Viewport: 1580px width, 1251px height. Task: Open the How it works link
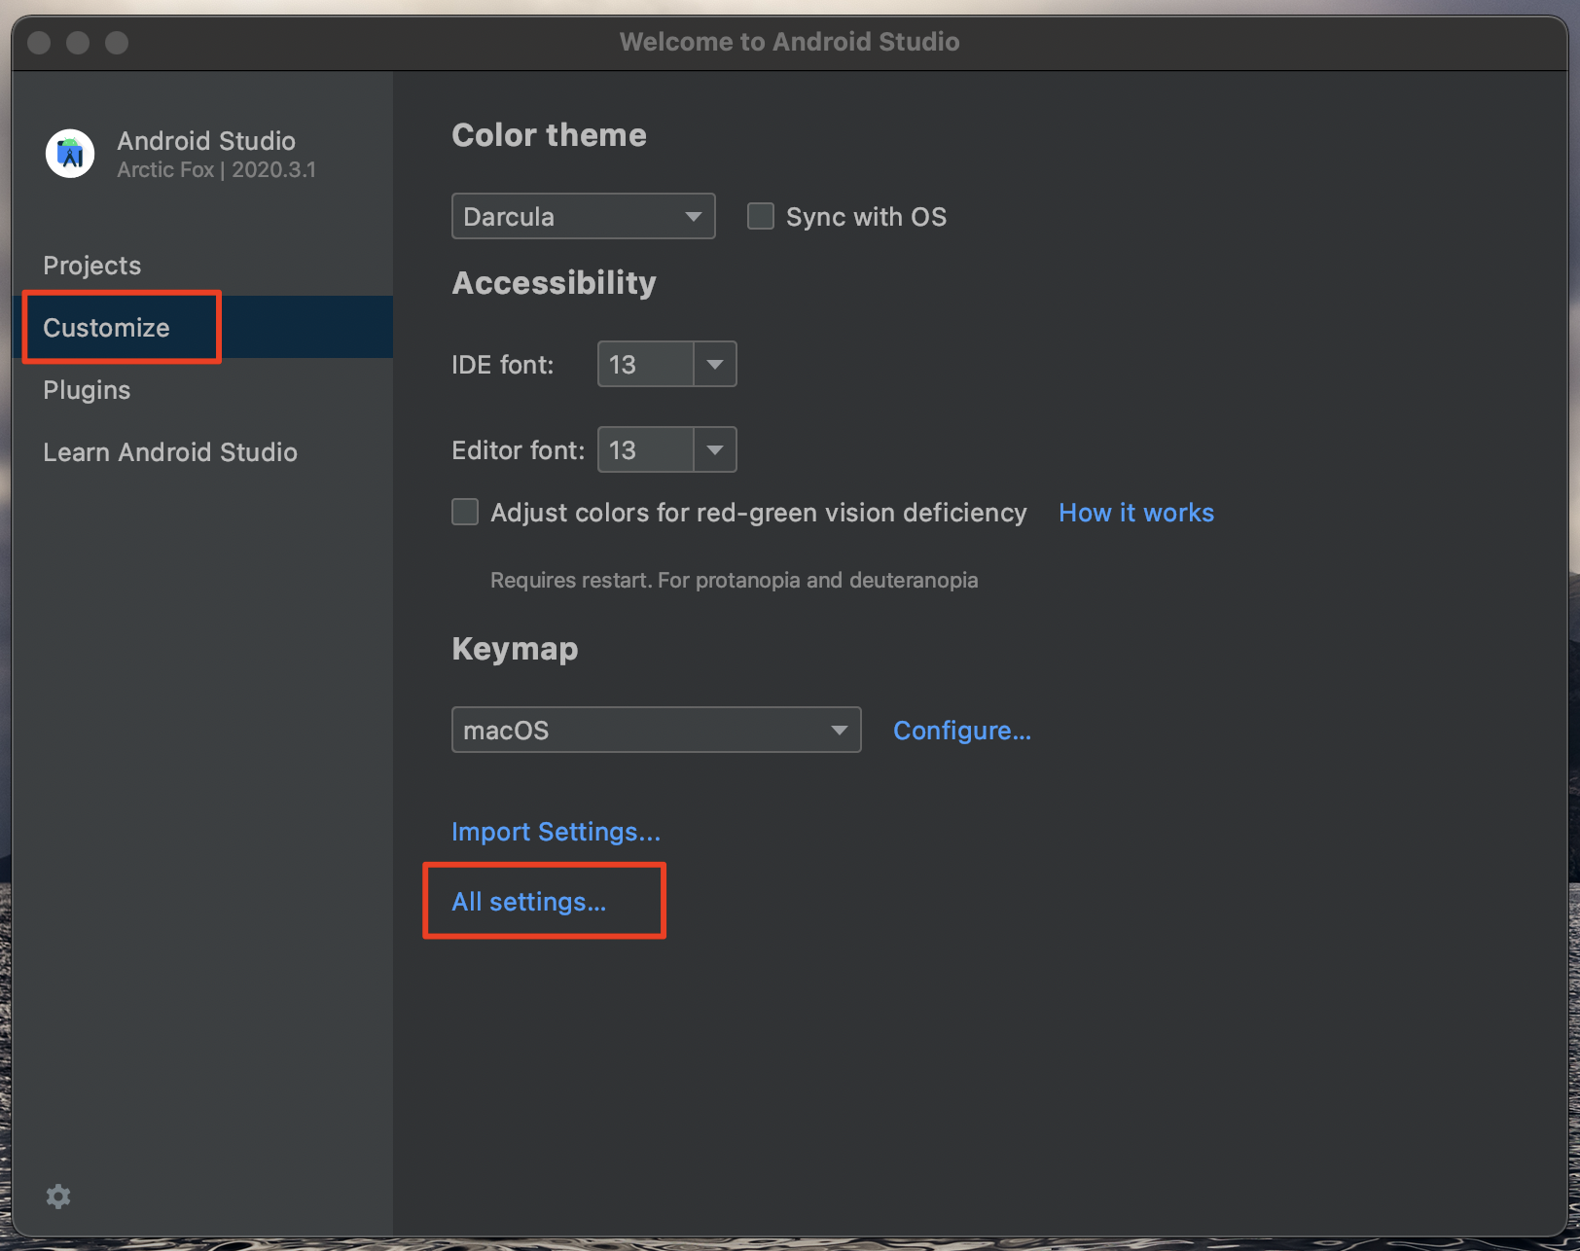(x=1136, y=513)
